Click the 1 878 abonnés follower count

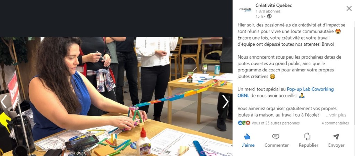pyautogui.click(x=268, y=11)
